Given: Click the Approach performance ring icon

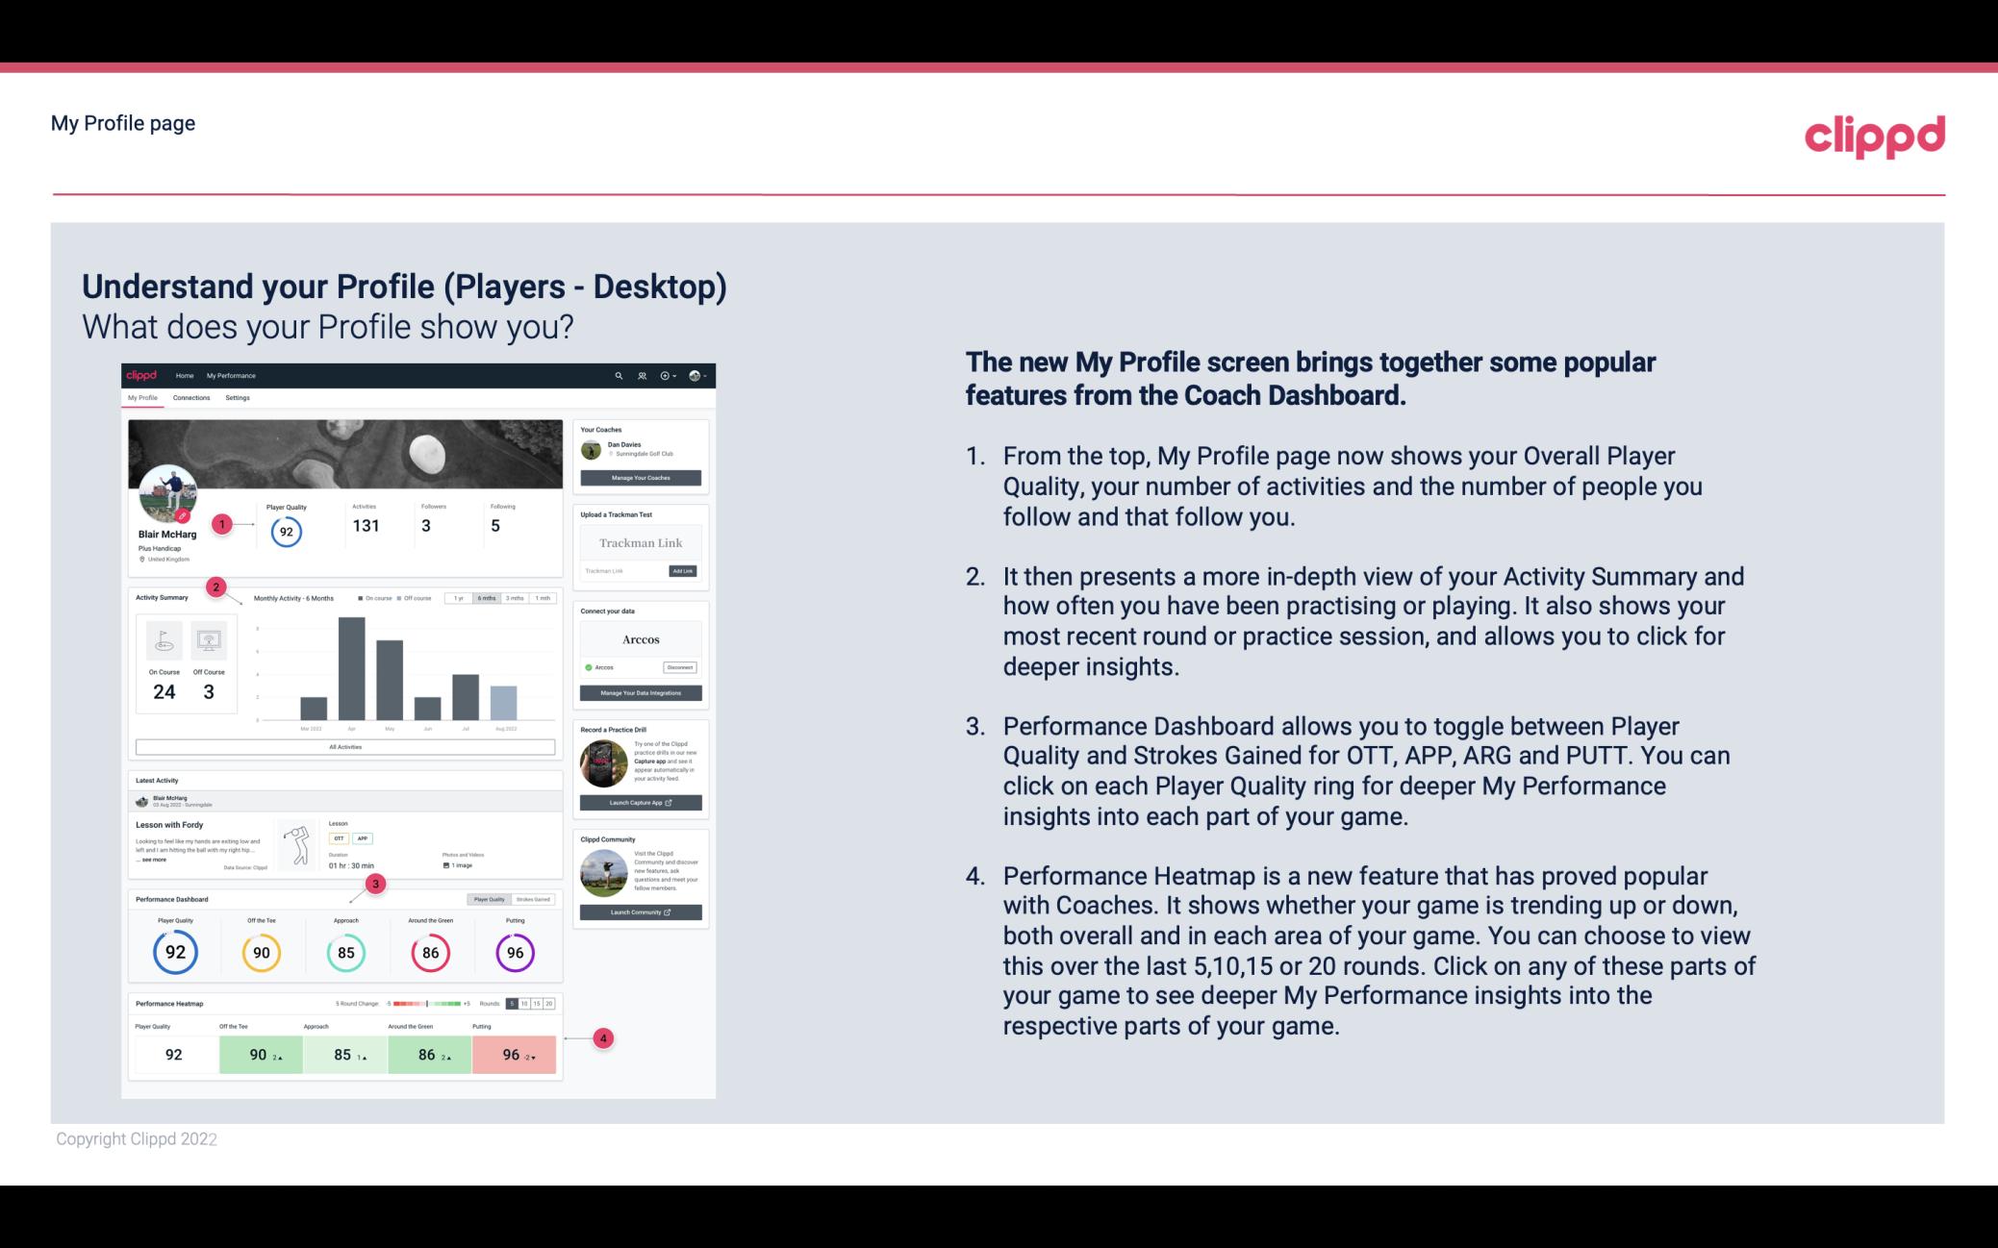Looking at the screenshot, I should point(343,950).
